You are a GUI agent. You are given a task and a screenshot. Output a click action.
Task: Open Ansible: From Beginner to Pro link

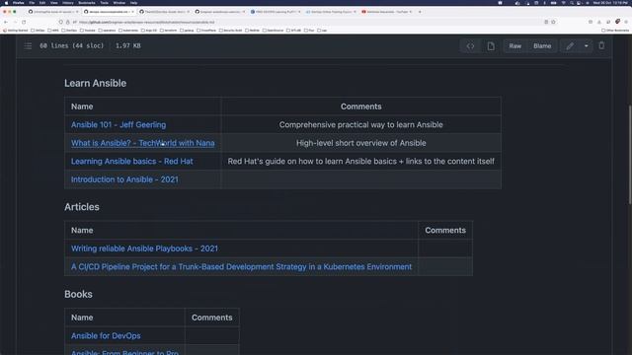124,352
